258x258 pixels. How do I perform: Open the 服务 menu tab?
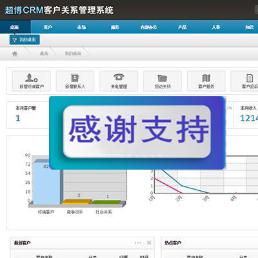(x=115, y=27)
